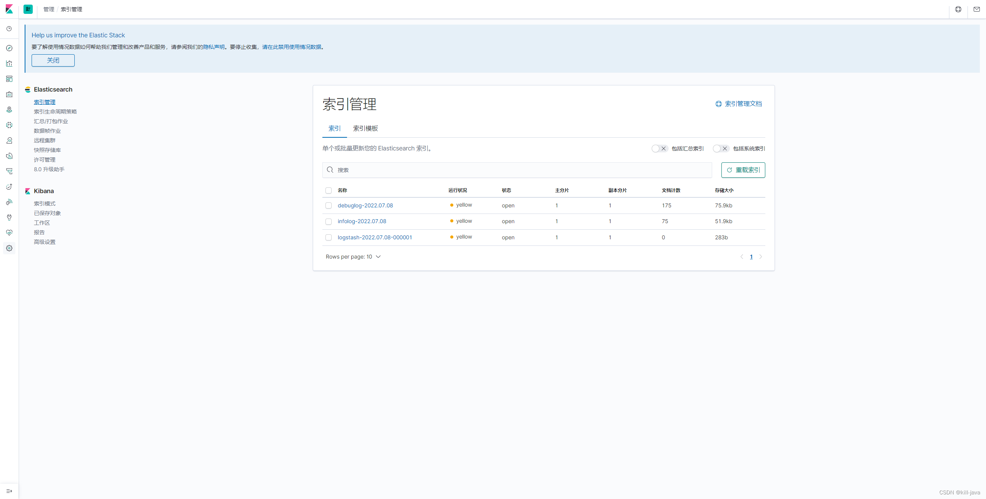986x499 pixels.
Task: Open the Recently viewed clock icon
Action: pos(9,29)
